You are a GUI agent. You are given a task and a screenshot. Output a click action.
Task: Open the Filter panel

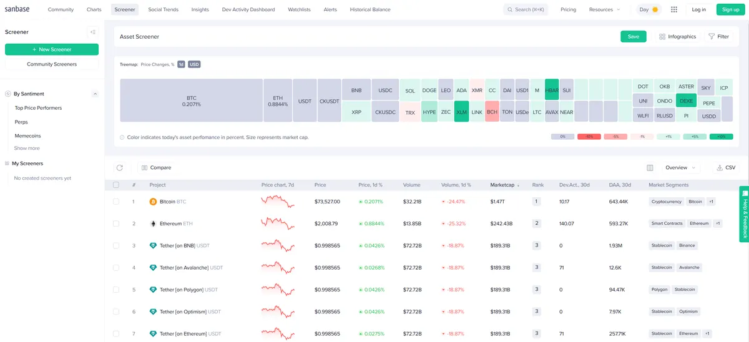(718, 37)
